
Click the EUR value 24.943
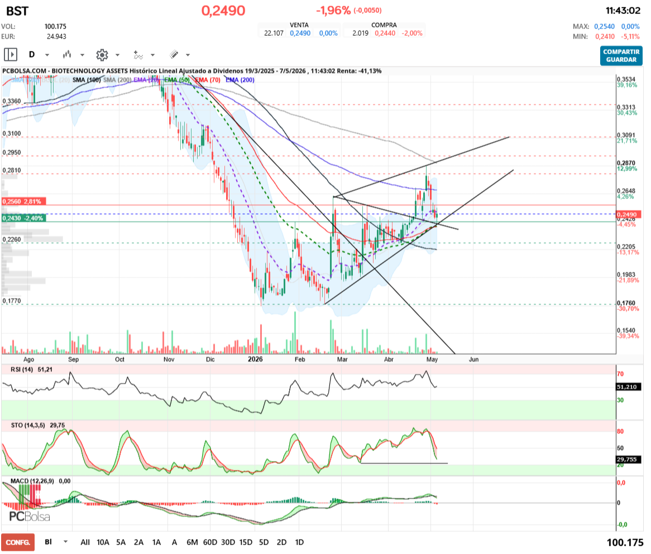56,36
